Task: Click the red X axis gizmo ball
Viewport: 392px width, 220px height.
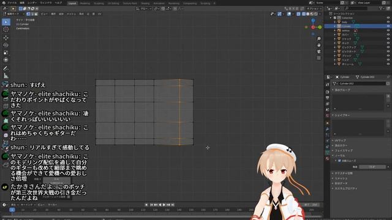Action: 313,27
